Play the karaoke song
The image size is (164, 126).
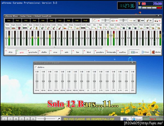click(5, 119)
